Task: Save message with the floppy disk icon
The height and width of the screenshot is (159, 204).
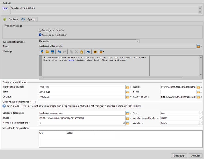Action: point(52,52)
